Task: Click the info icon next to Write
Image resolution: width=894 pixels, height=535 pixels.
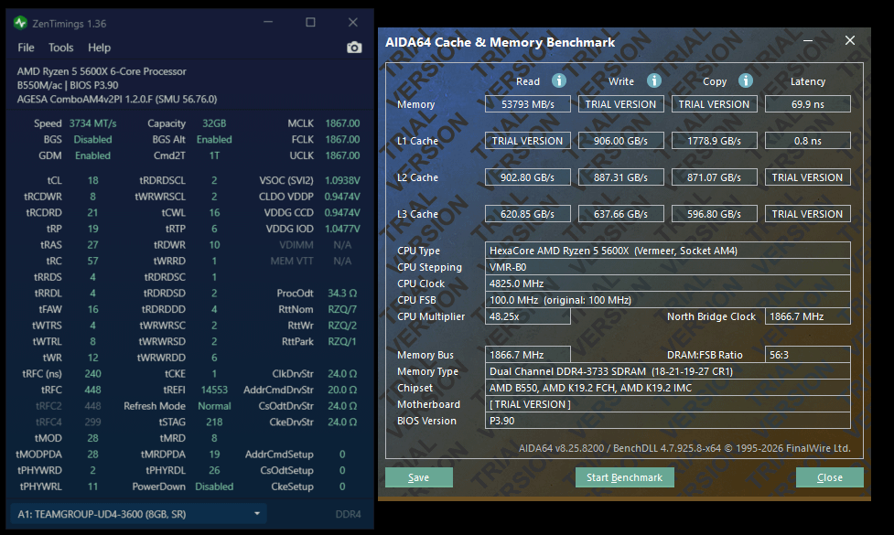Action: 653,80
